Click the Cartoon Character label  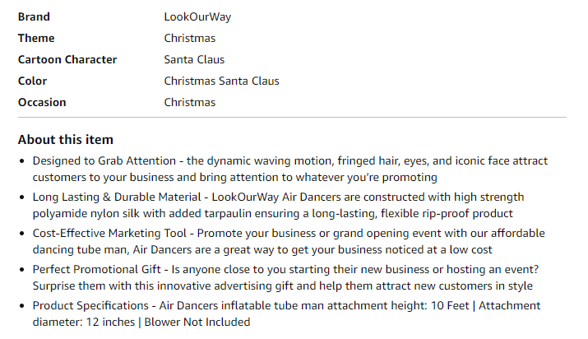pyautogui.click(x=67, y=59)
